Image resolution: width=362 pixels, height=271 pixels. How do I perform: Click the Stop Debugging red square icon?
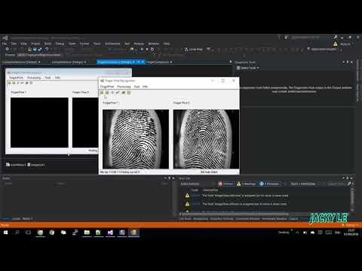click(147, 49)
